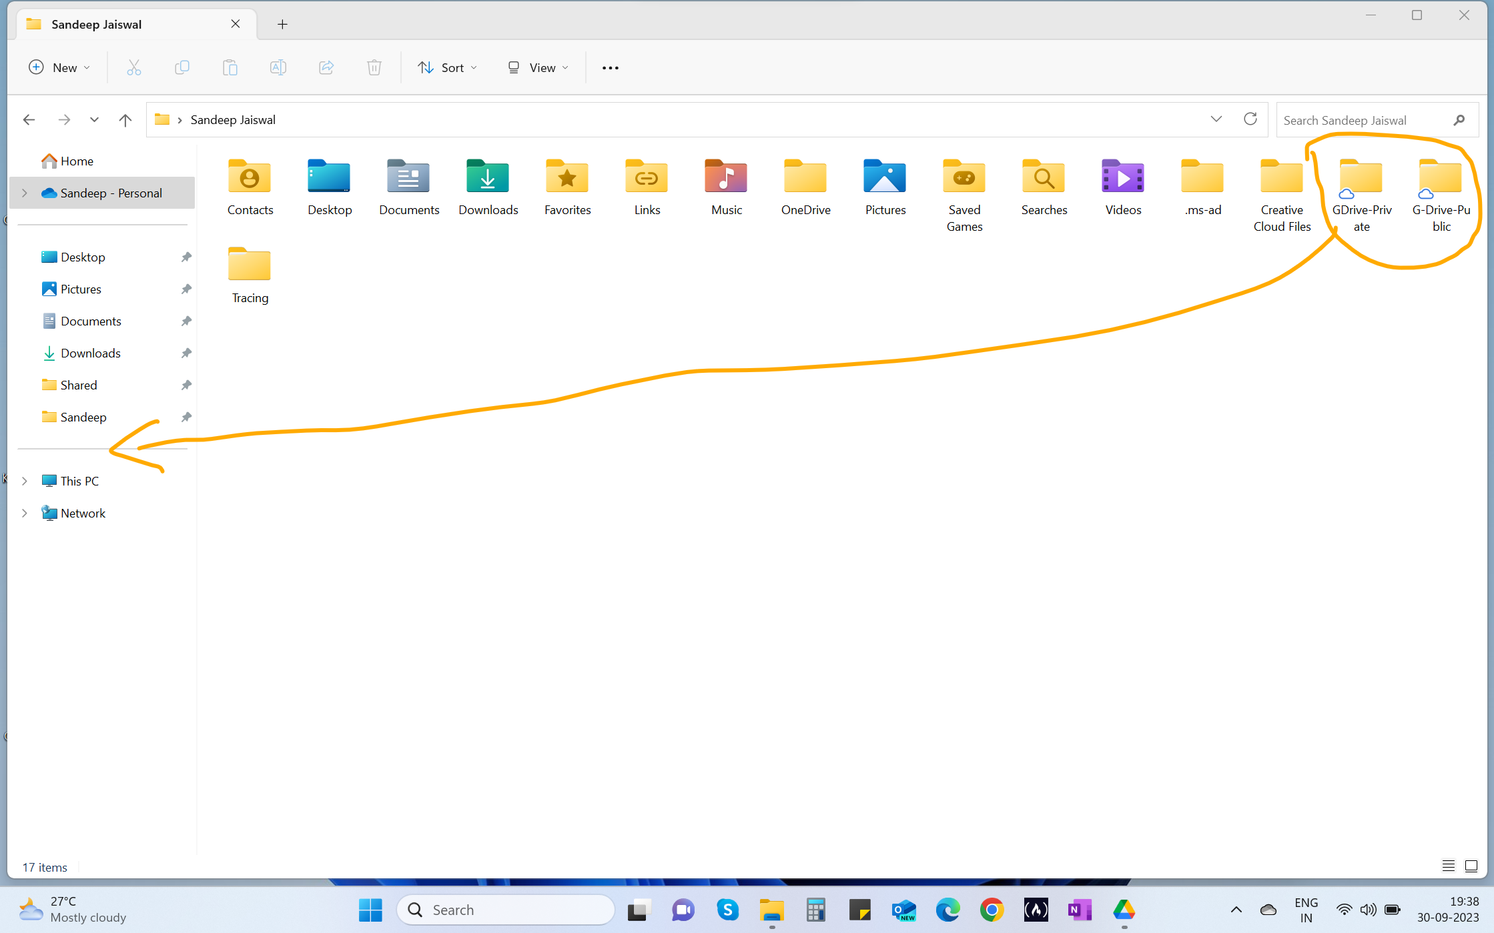This screenshot has height=933, width=1494.
Task: Refresh the current folder view
Action: tap(1251, 119)
